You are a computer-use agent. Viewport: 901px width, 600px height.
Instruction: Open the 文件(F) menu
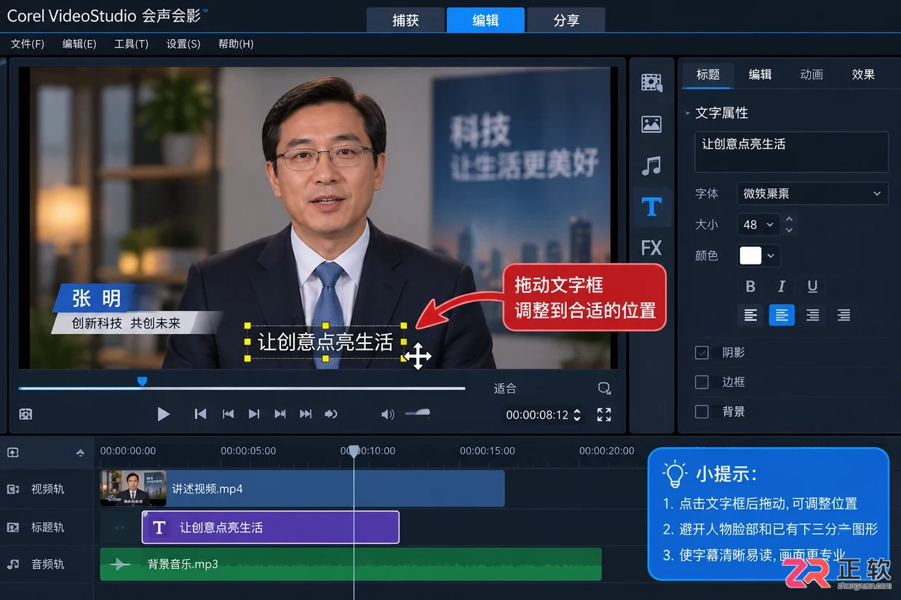[28, 44]
